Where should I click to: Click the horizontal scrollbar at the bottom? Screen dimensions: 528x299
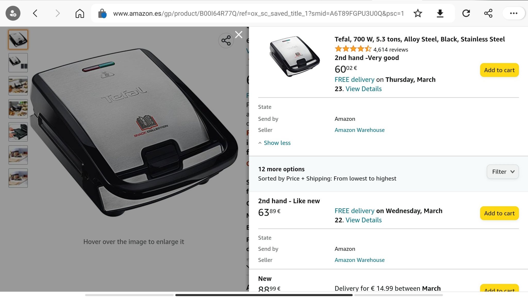coord(264,295)
